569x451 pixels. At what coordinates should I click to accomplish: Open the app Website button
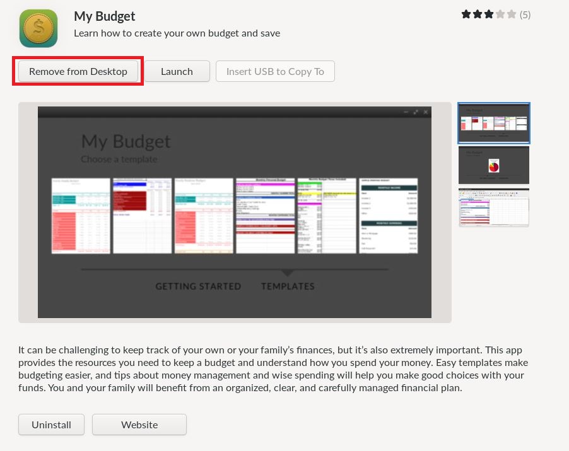pyautogui.click(x=139, y=425)
